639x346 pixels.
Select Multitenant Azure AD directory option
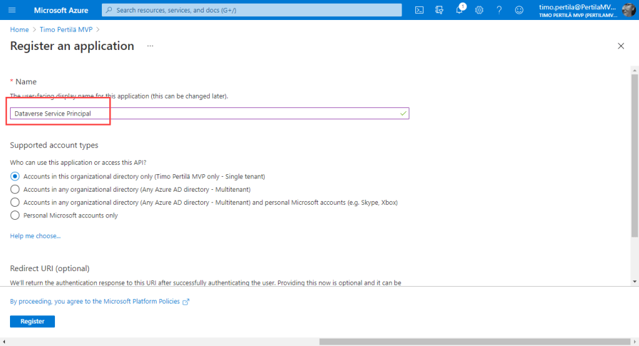tap(15, 189)
